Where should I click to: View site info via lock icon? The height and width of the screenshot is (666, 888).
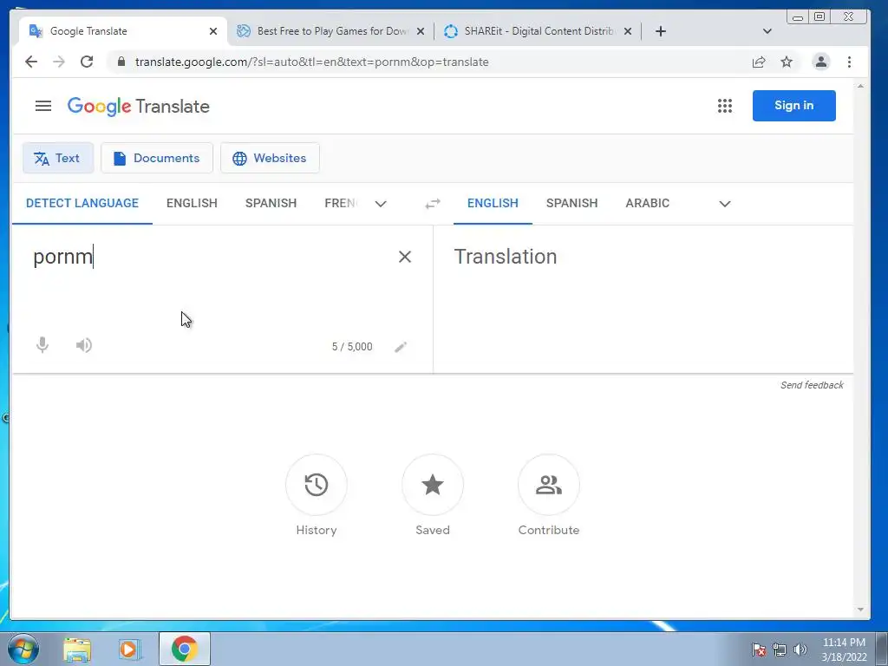coord(121,62)
